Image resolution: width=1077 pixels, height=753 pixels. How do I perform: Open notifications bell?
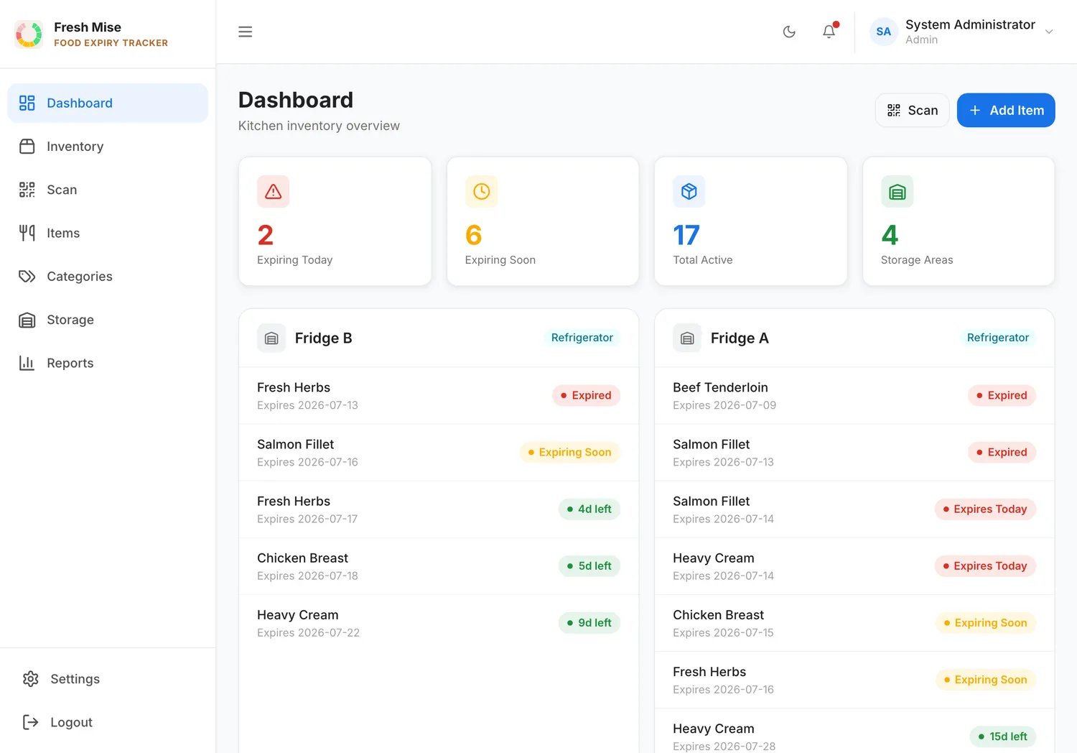829,32
